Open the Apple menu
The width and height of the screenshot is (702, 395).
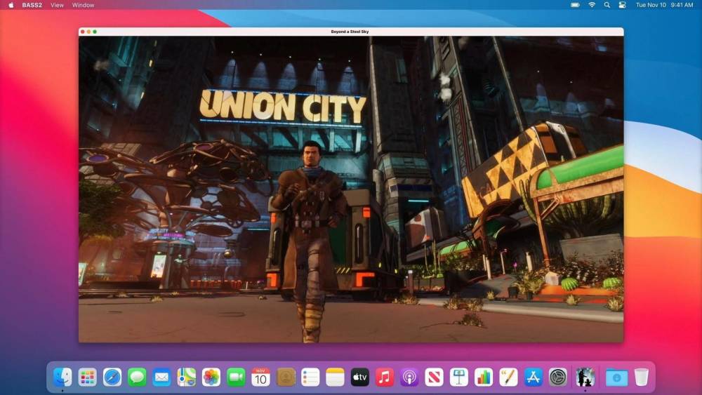pos(11,5)
